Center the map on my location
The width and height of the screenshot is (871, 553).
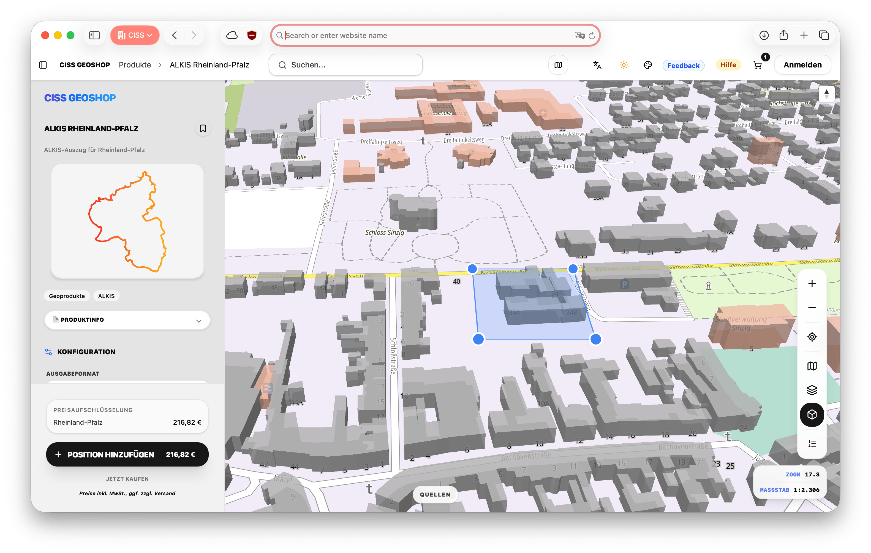pyautogui.click(x=812, y=337)
